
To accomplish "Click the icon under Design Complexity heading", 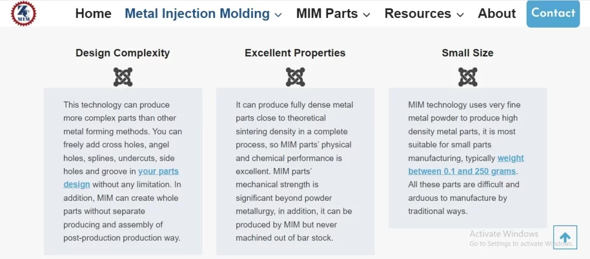I will (123, 77).
